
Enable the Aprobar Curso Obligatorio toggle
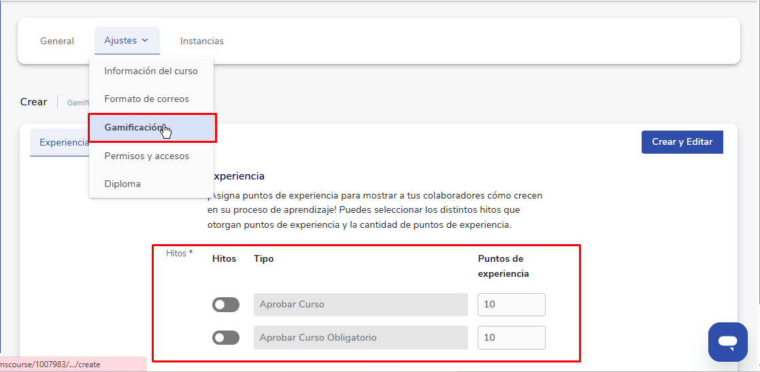tap(225, 337)
